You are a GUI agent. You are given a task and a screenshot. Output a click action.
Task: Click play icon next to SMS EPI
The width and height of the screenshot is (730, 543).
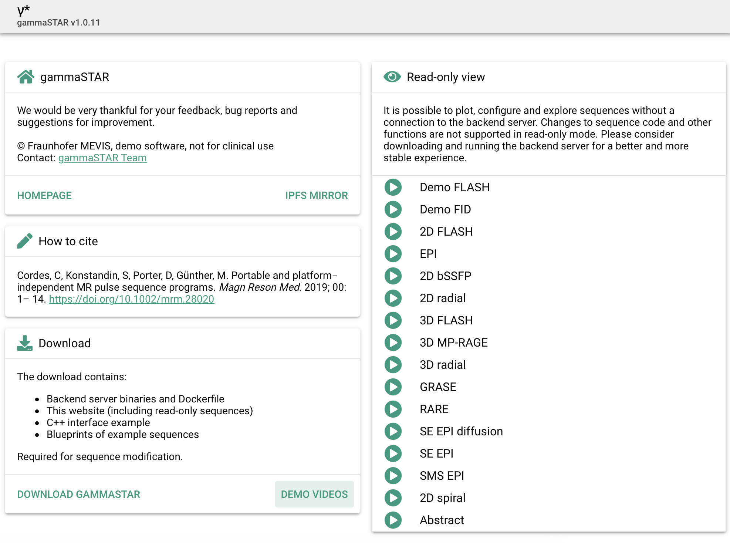pos(393,476)
